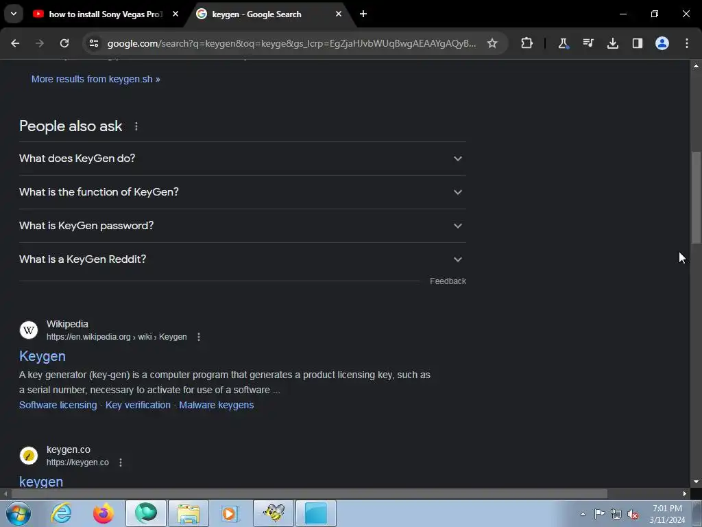Open More results from keygen.sh link
The image size is (702, 527).
96,79
